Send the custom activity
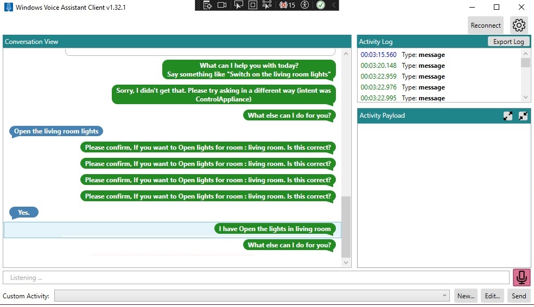 point(519,296)
